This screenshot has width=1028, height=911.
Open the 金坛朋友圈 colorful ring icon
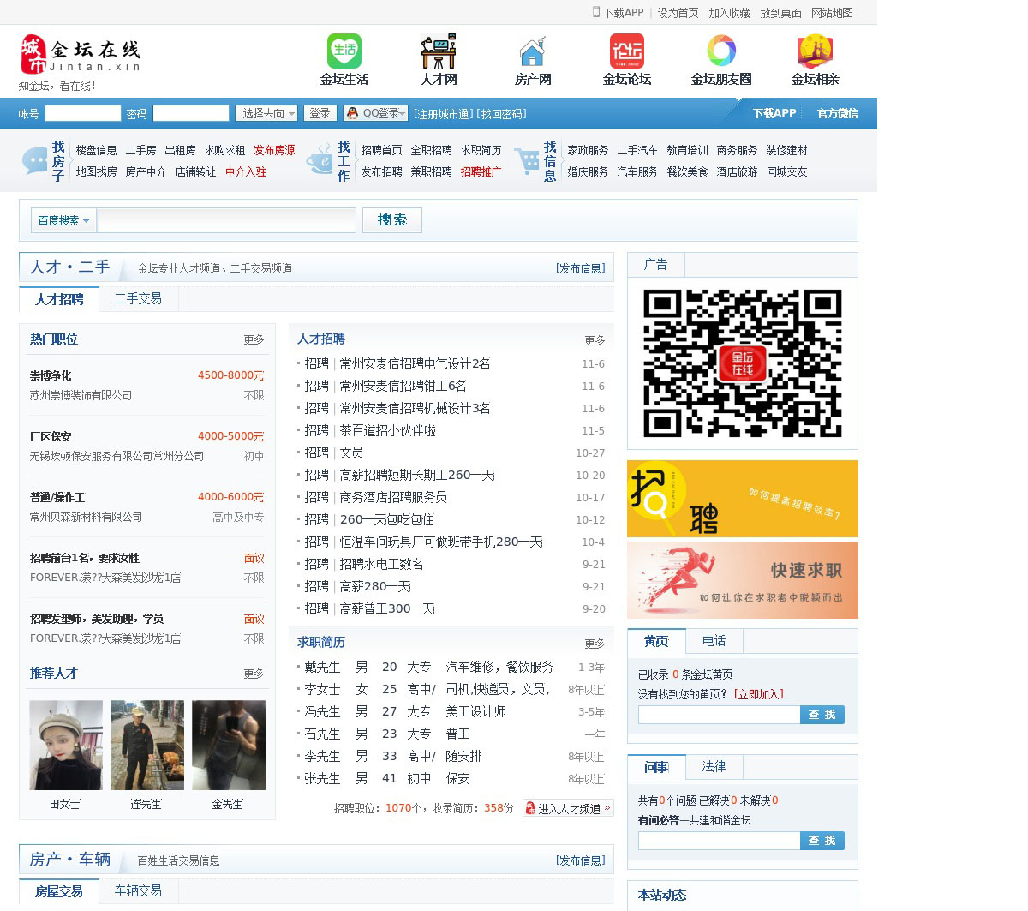click(720, 51)
